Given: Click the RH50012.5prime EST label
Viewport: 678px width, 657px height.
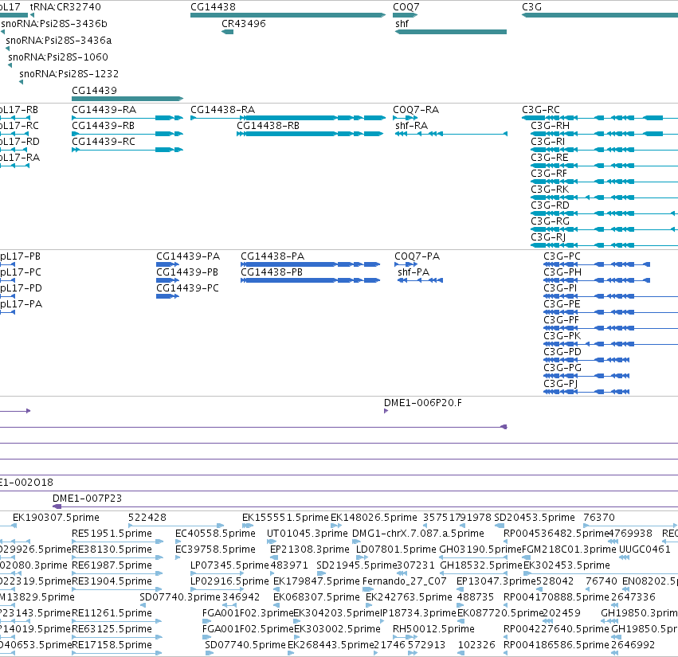Looking at the screenshot, I should (433, 629).
